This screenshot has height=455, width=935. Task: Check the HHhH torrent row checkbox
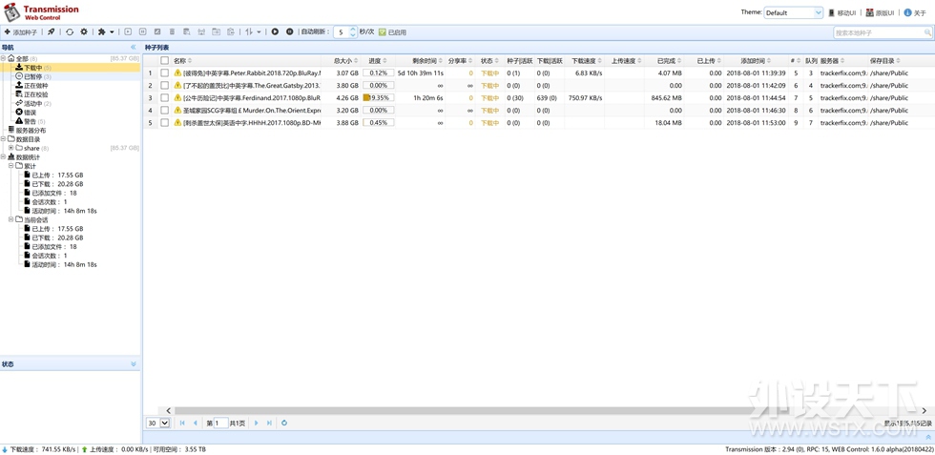tap(164, 123)
